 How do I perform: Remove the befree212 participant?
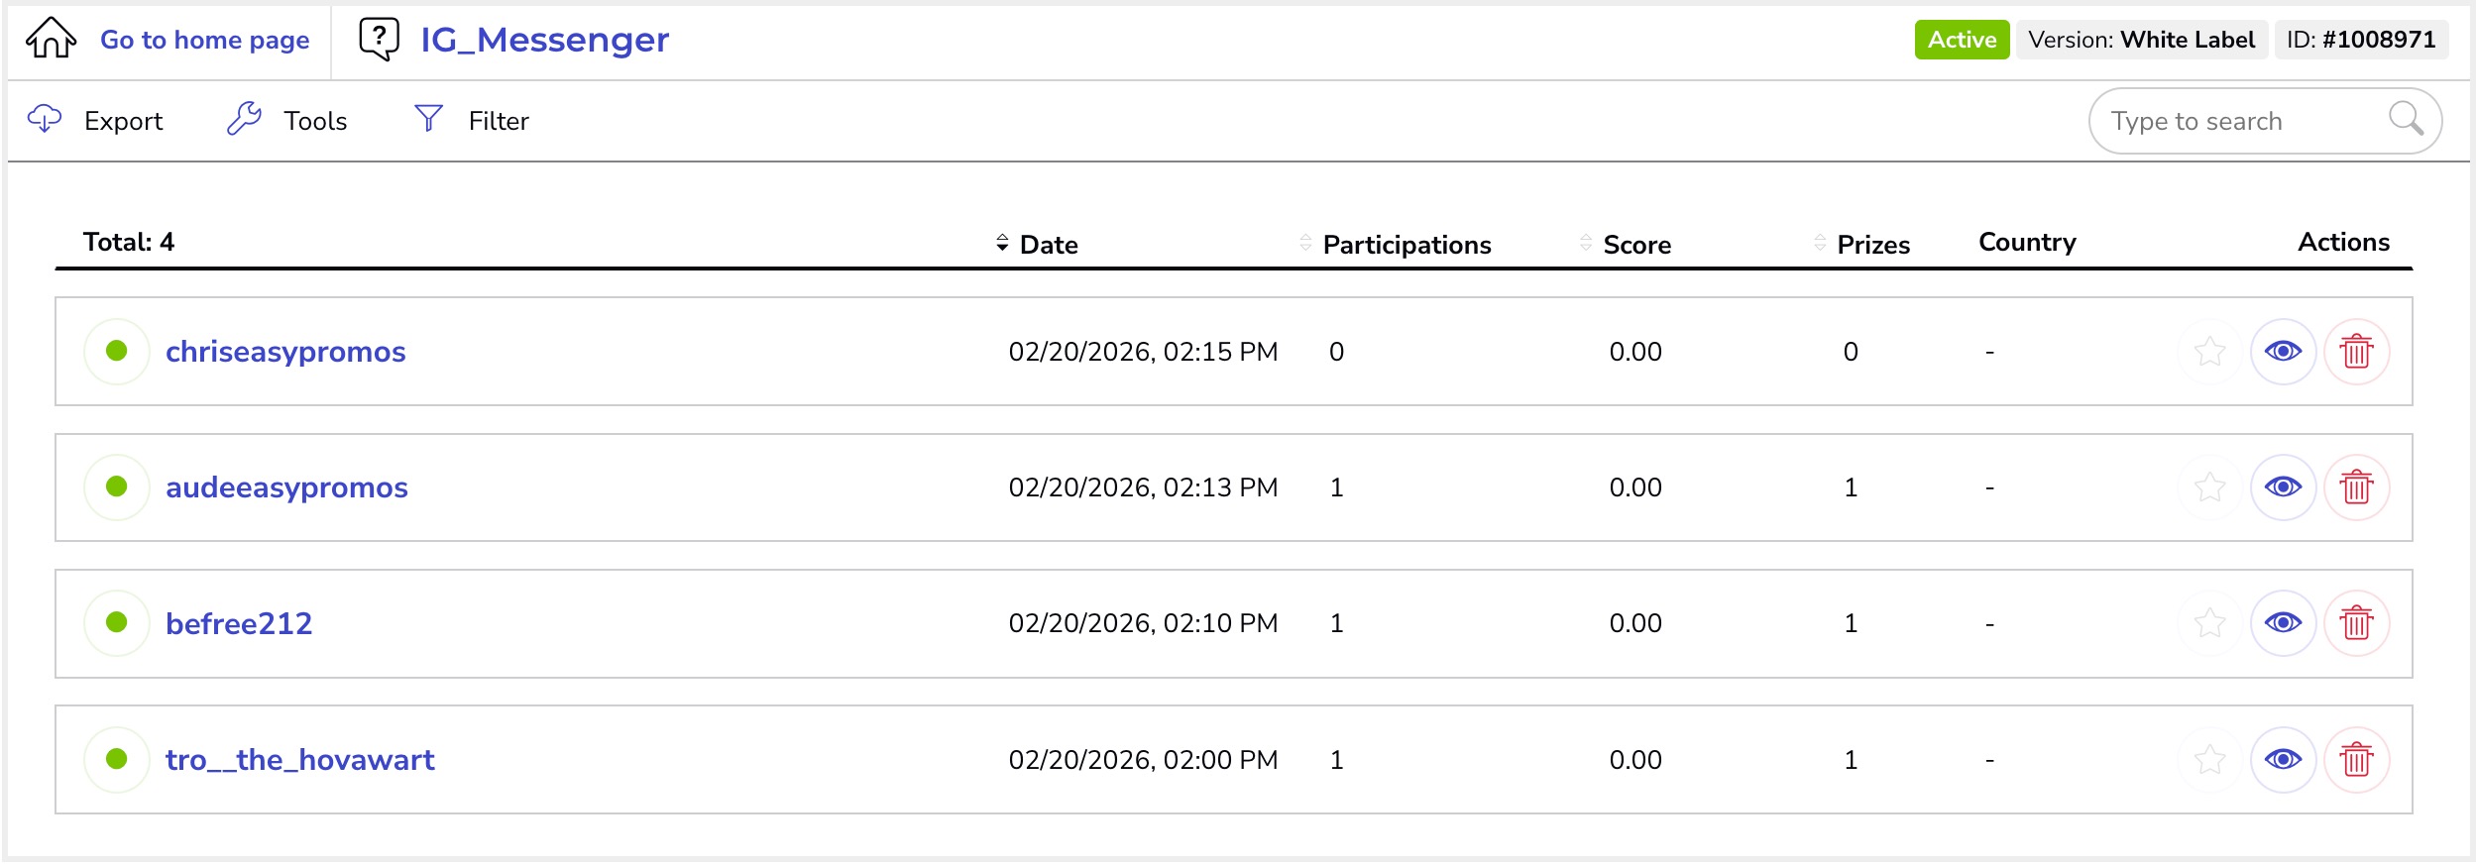point(2356,623)
